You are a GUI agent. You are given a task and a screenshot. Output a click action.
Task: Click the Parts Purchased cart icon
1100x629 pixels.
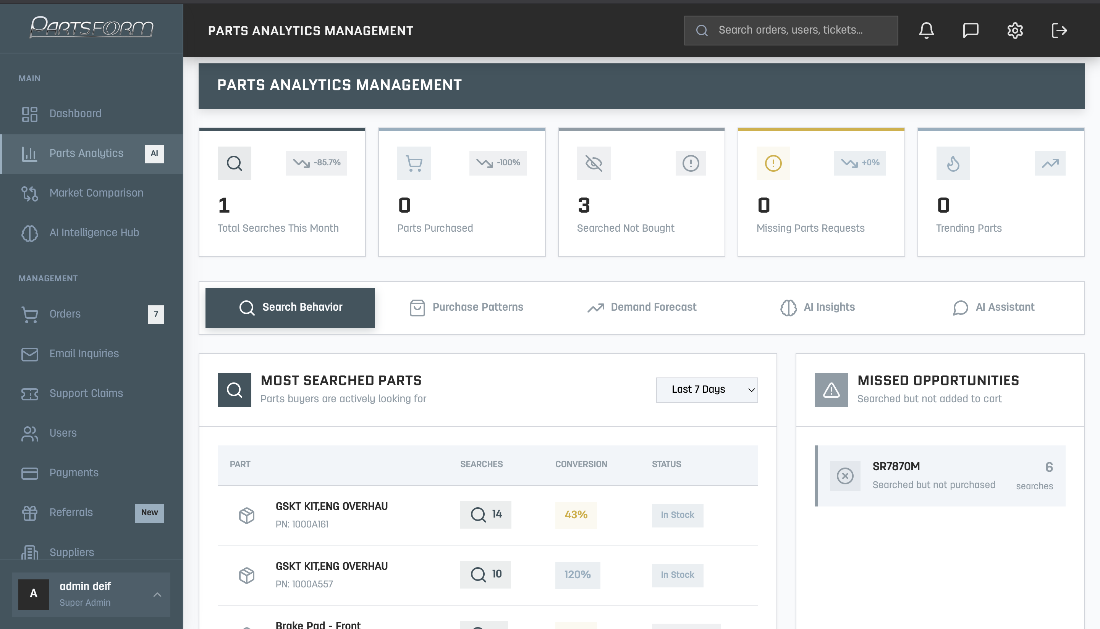coord(414,163)
